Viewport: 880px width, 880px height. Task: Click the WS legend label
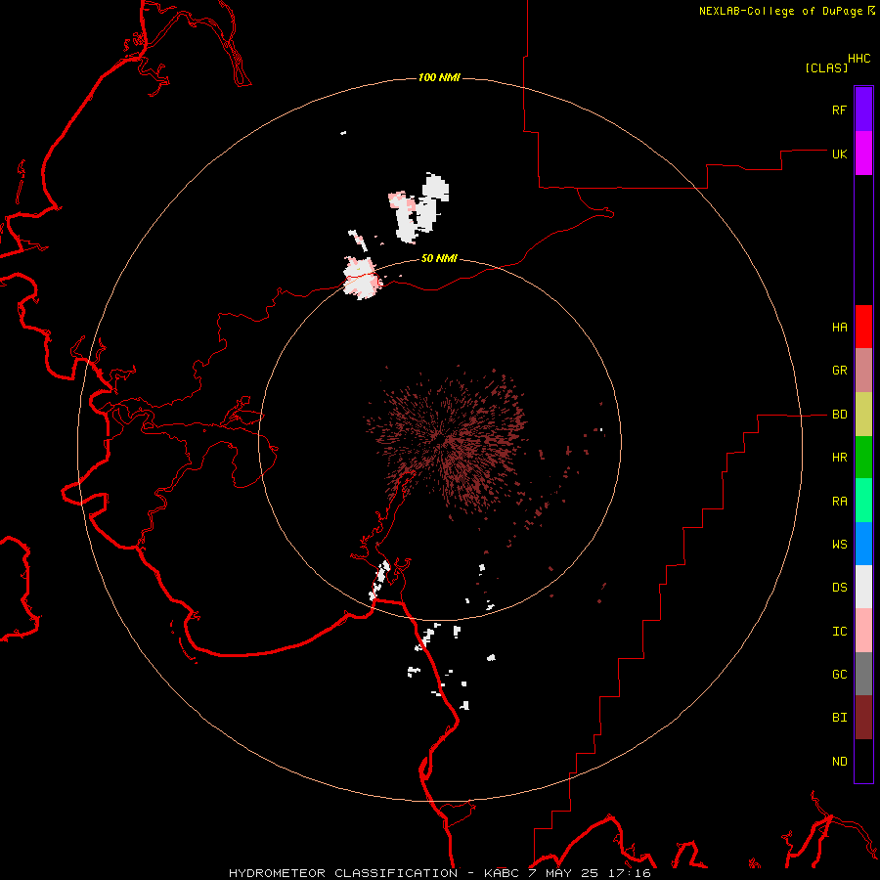[x=839, y=544]
